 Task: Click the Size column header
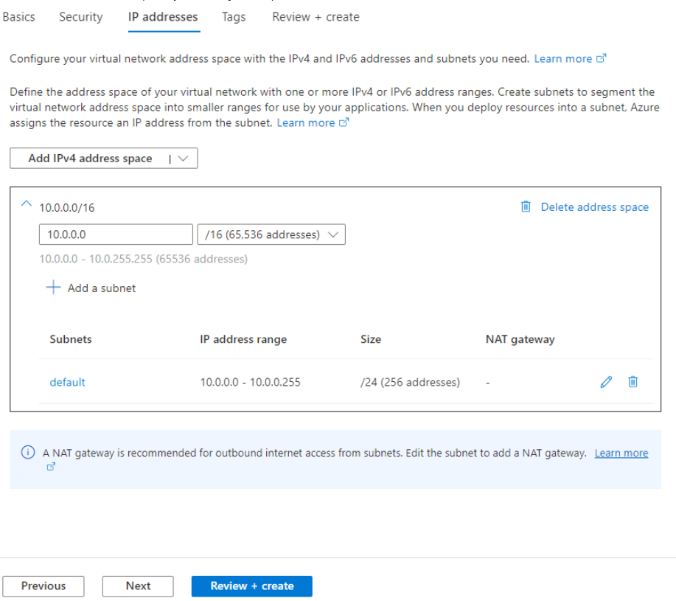click(371, 339)
